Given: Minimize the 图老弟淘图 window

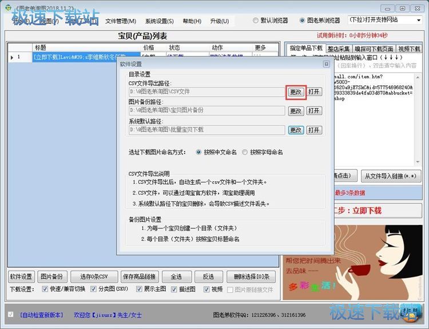Looking at the screenshot, I should point(387,9).
